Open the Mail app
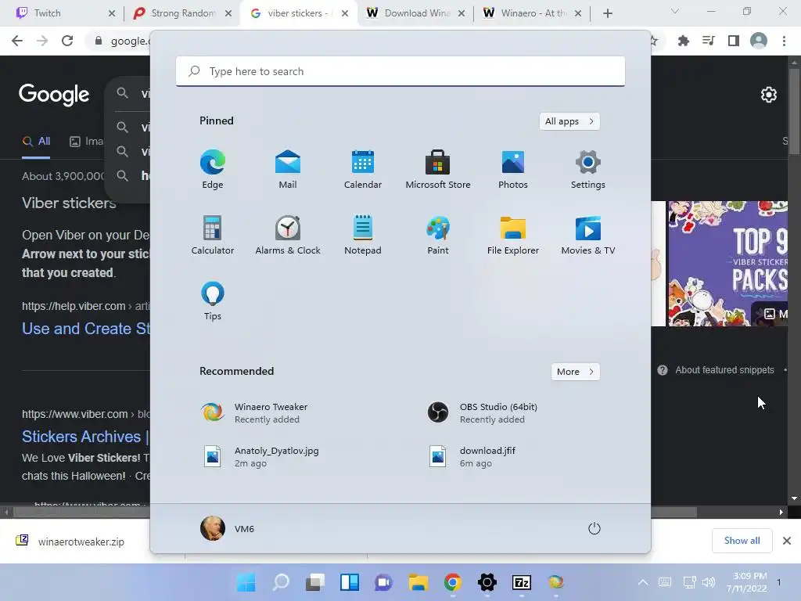 pos(288,169)
